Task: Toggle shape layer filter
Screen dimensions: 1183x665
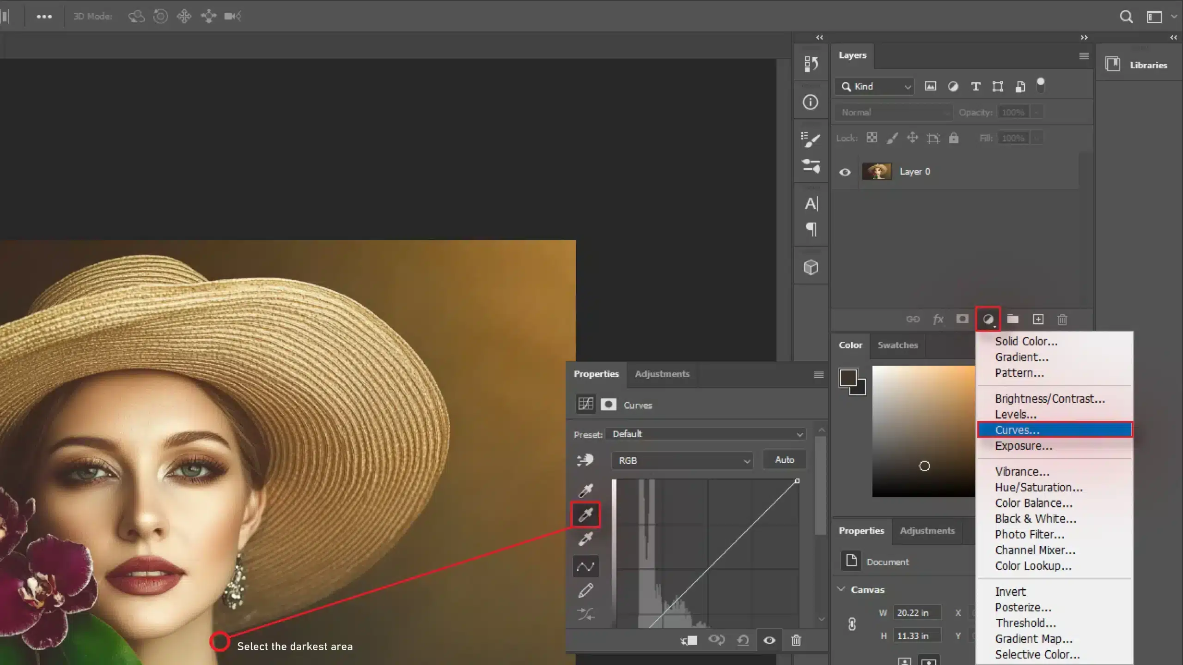Action: (998, 86)
